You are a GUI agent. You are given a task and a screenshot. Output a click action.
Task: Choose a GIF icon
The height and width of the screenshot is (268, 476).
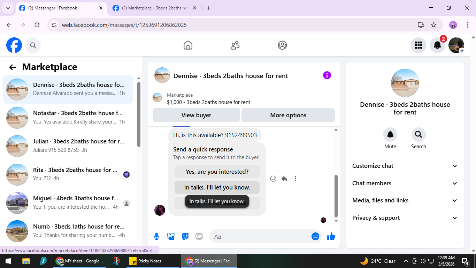199,237
